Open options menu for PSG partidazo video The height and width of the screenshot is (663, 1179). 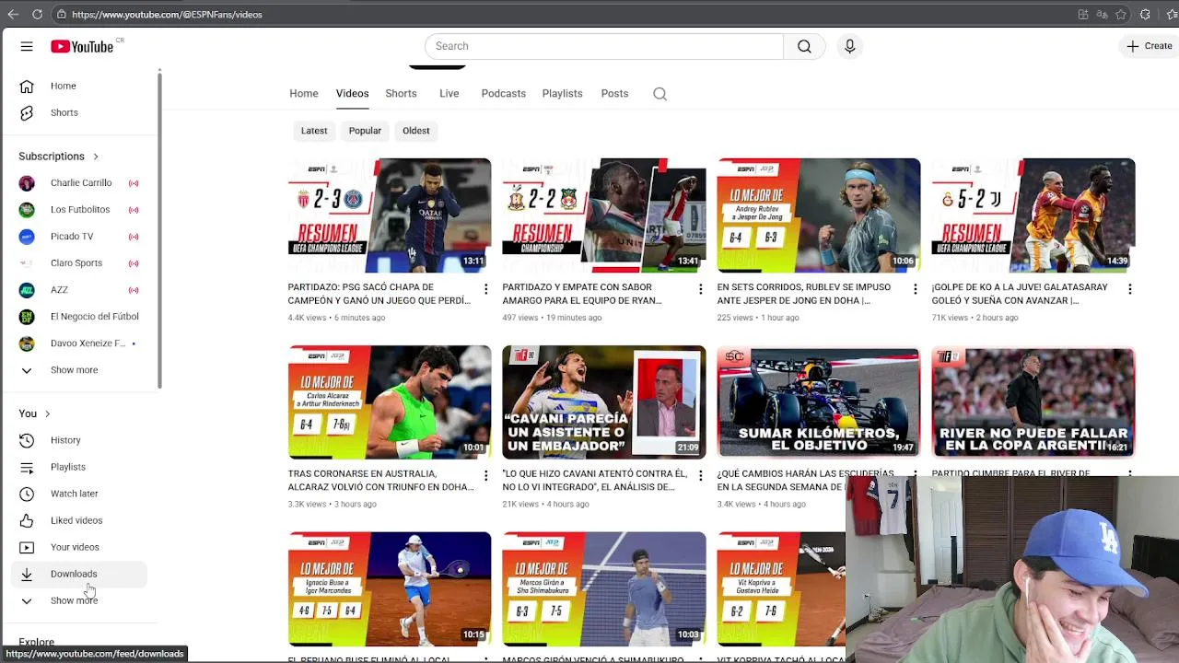click(485, 289)
